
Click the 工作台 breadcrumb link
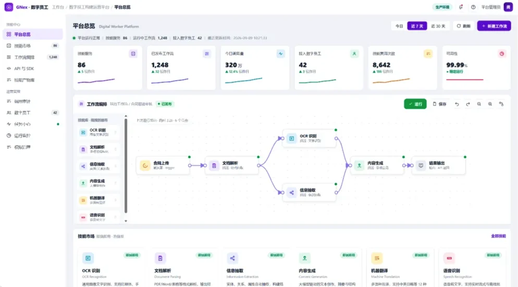[x=58, y=7]
